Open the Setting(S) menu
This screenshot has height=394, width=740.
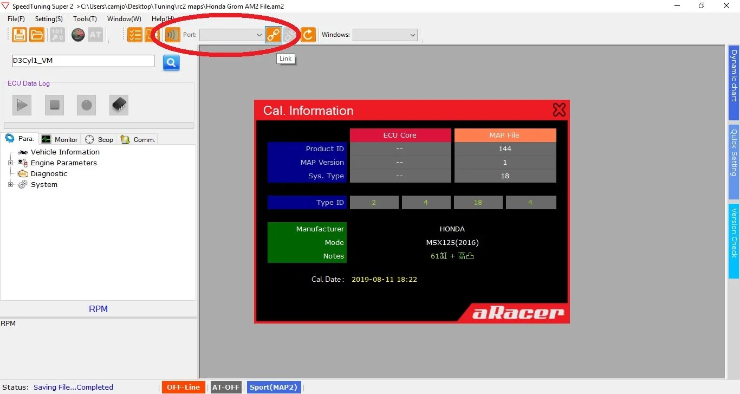[49, 19]
